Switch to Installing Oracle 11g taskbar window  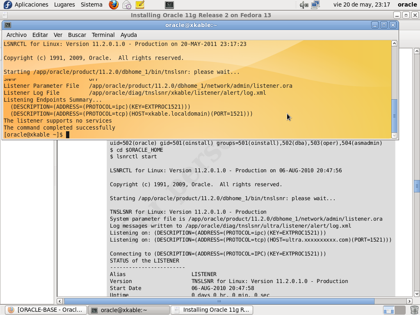click(x=212, y=310)
